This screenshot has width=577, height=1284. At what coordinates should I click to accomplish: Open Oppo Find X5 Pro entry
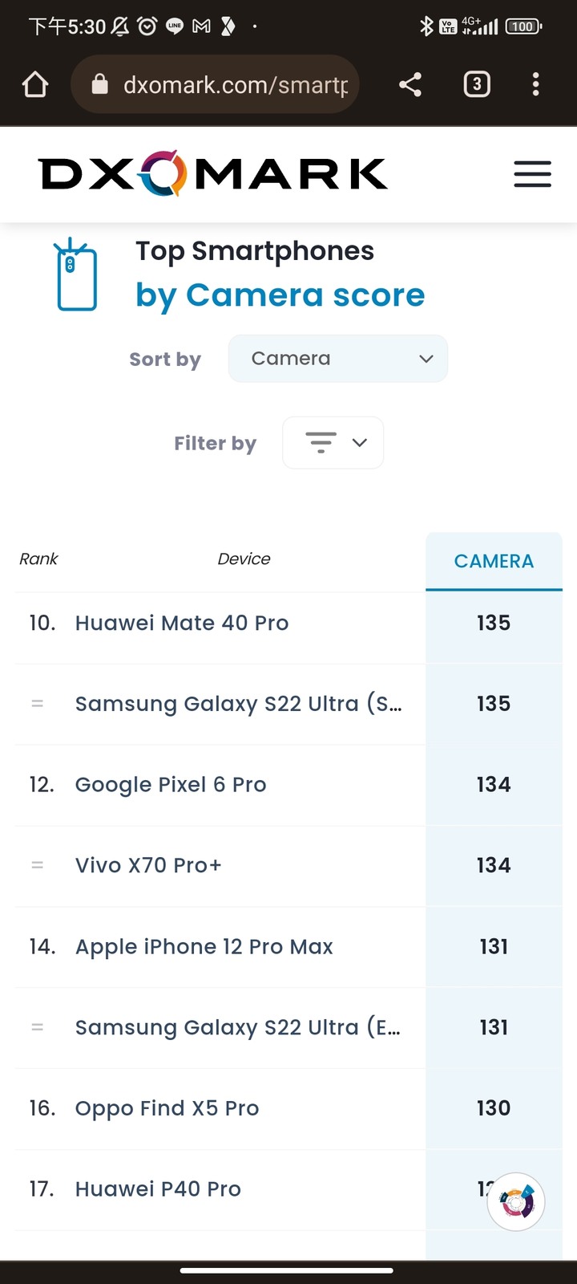click(x=167, y=1108)
